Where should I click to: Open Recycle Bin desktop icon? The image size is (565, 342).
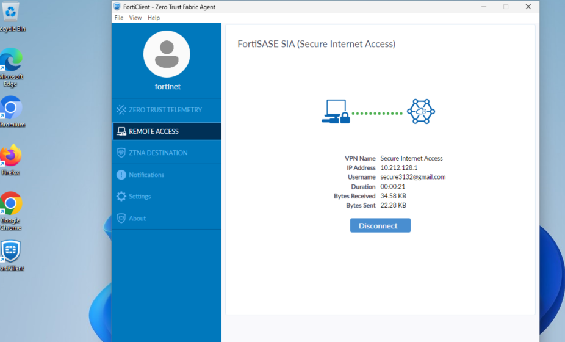(11, 17)
